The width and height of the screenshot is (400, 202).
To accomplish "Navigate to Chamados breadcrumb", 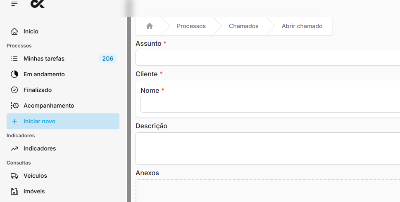I will pos(244,26).
